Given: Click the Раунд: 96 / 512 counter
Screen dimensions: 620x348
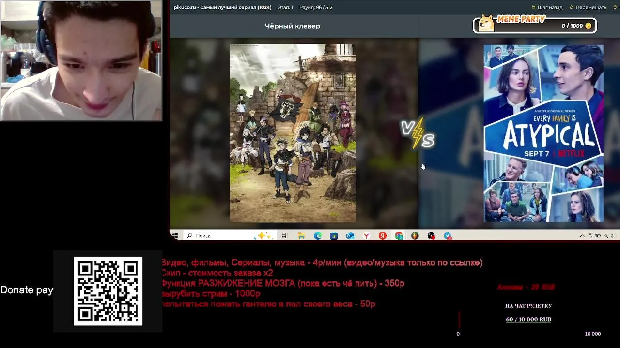Looking at the screenshot, I should tap(316, 7).
